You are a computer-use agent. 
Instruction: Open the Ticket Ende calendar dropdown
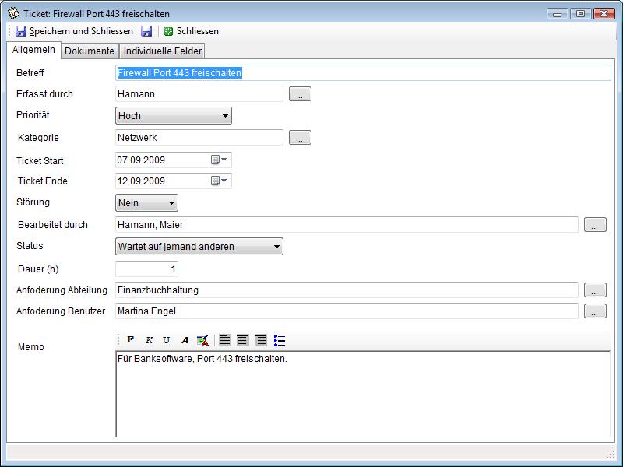219,181
